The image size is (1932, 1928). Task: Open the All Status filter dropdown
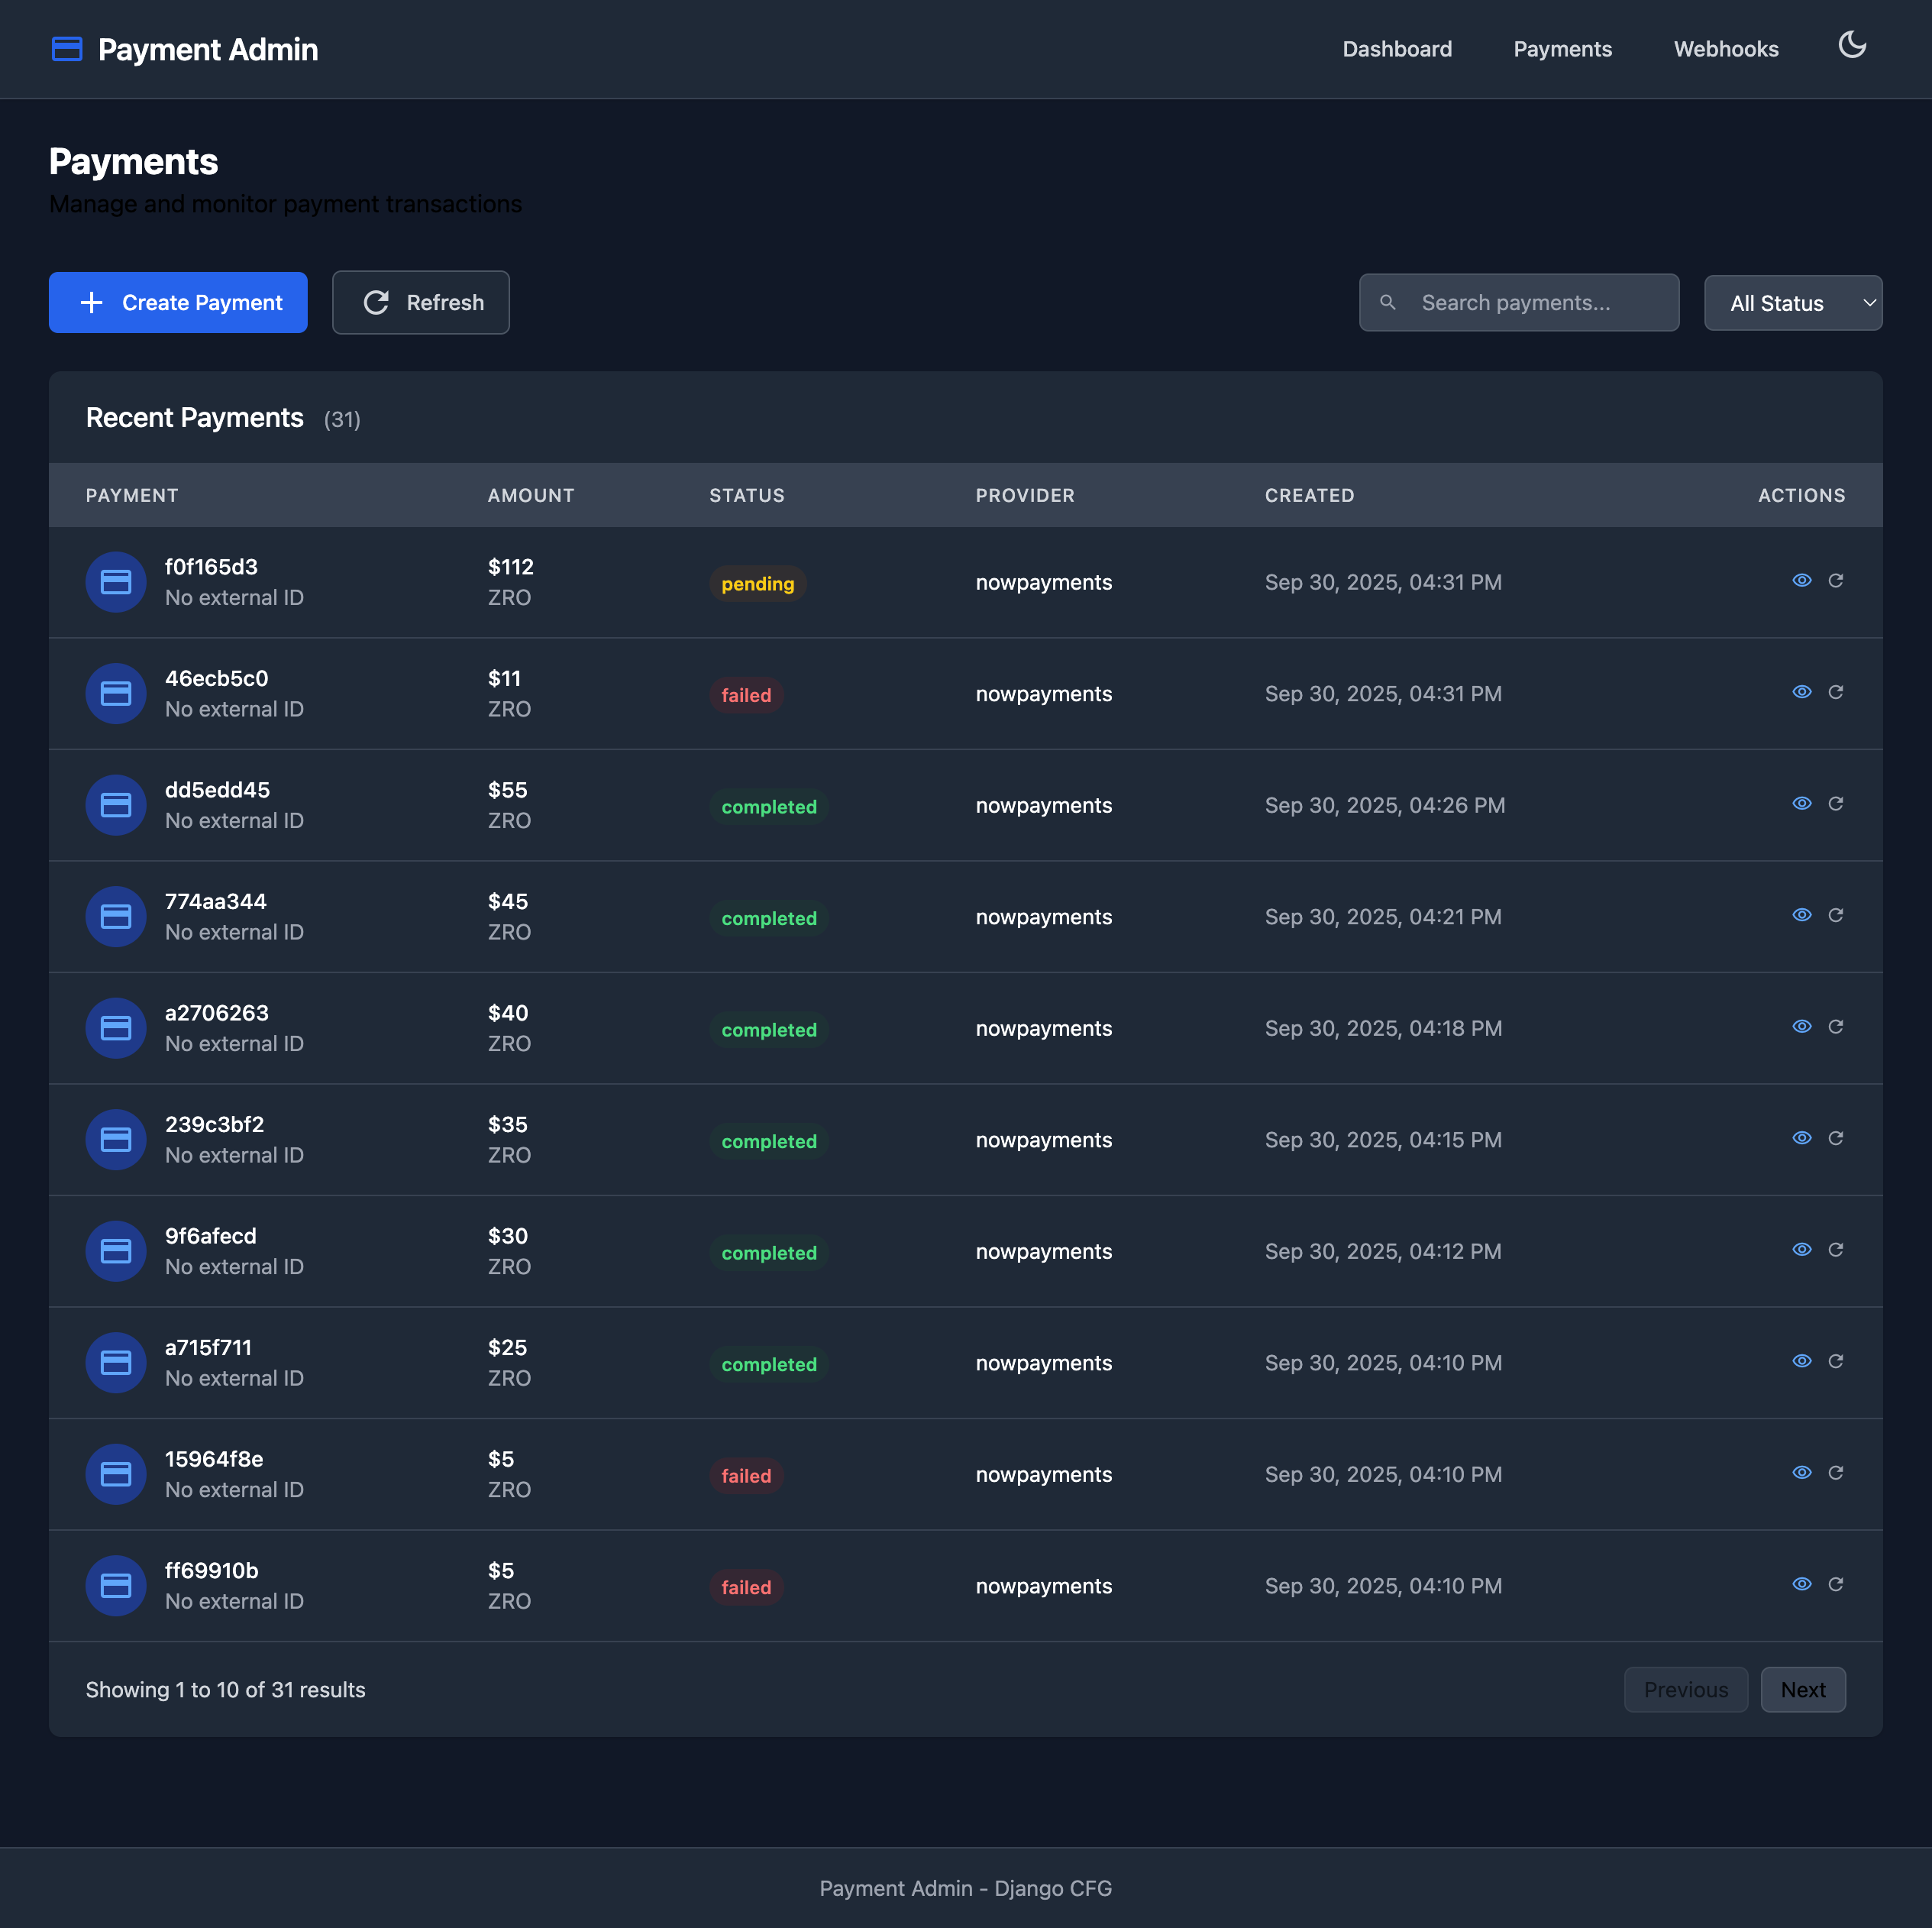pos(1793,302)
